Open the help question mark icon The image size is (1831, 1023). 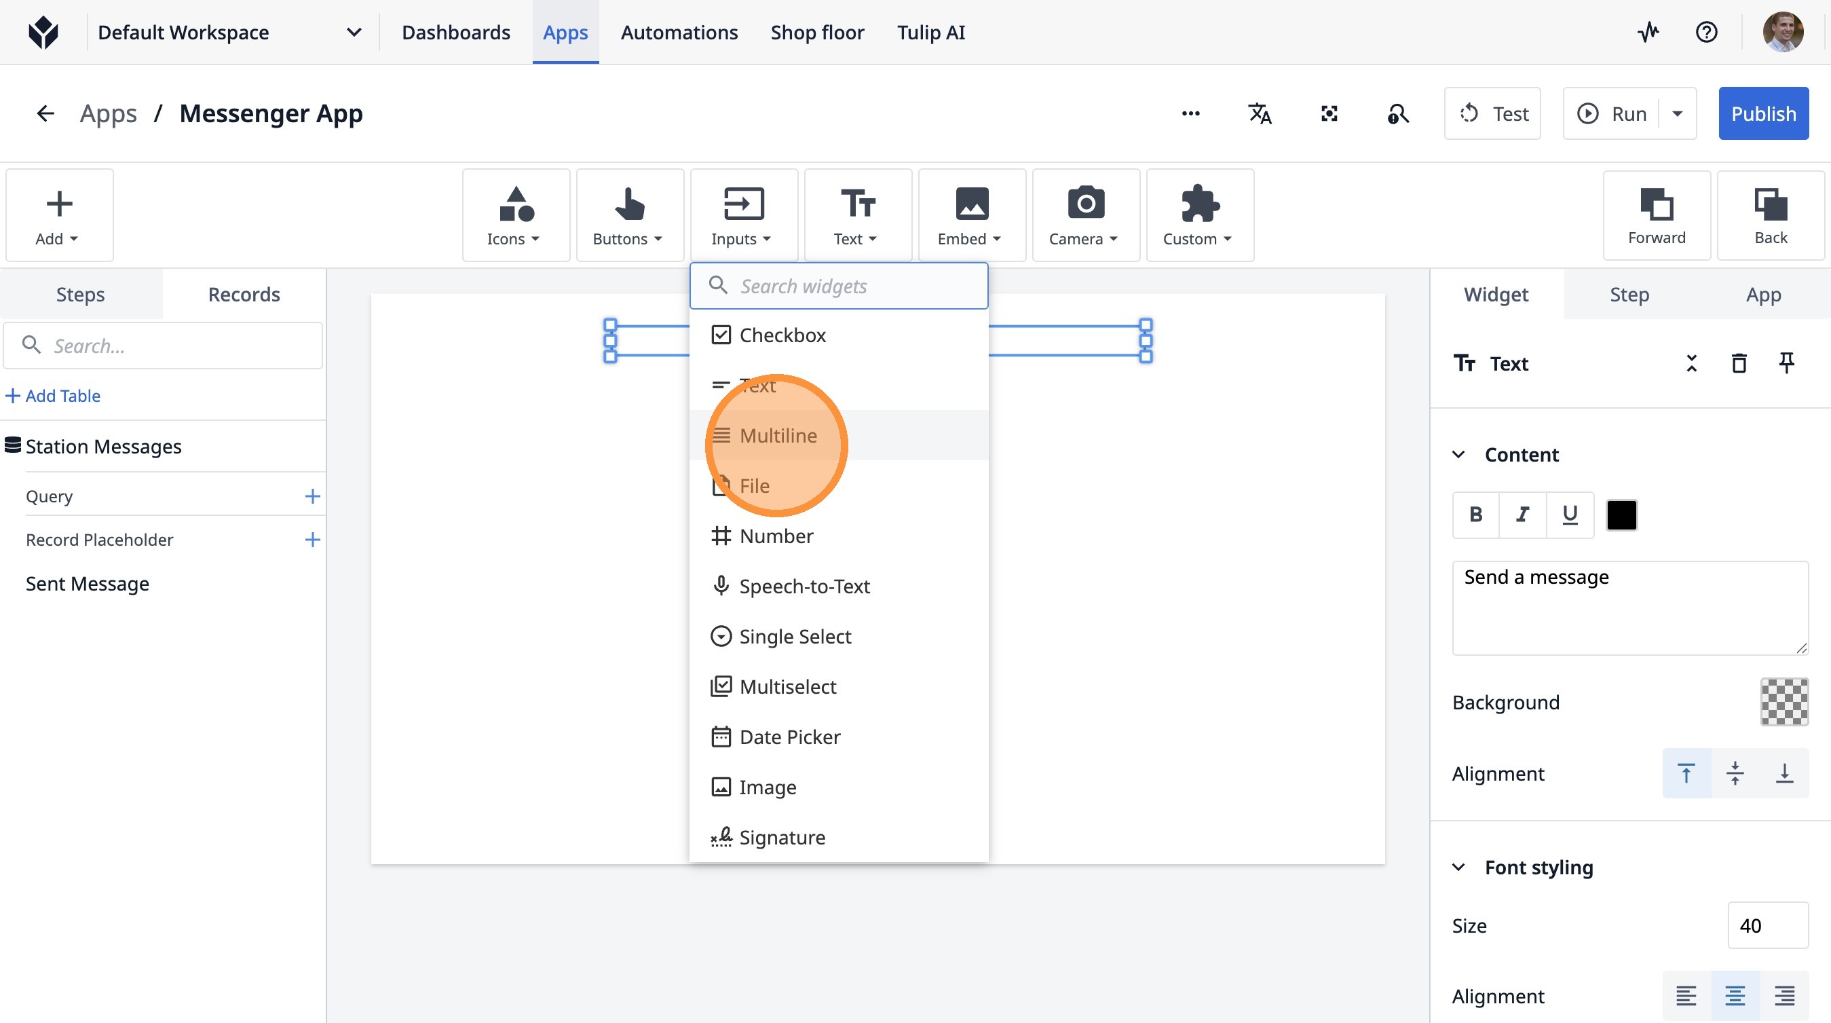[1706, 33]
